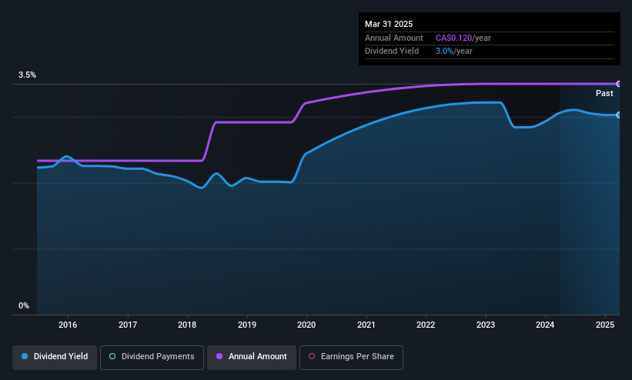Click the purple endpoint marker on the annual amount line

click(x=619, y=84)
